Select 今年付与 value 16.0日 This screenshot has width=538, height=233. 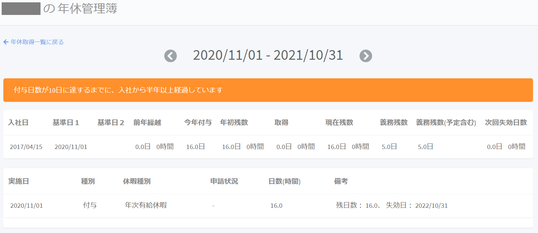(x=195, y=147)
